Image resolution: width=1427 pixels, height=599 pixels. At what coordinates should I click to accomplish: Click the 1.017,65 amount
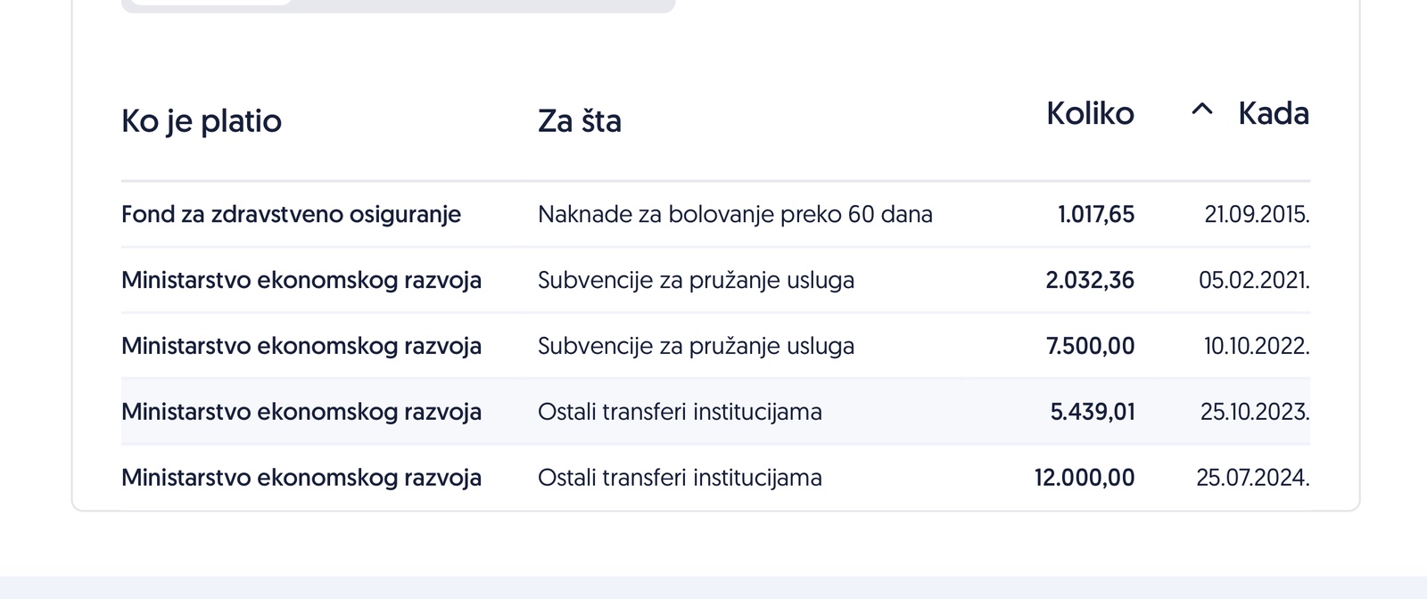1096,215
